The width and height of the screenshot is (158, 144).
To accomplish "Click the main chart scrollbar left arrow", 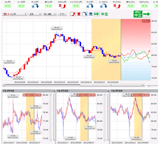I will pyautogui.click(x=4, y=85).
